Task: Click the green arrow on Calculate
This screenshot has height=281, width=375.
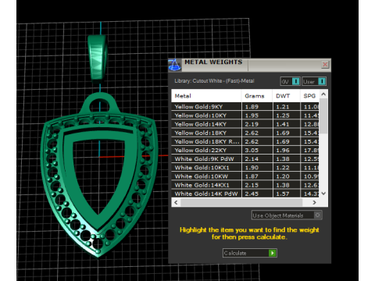Action: click(x=272, y=253)
